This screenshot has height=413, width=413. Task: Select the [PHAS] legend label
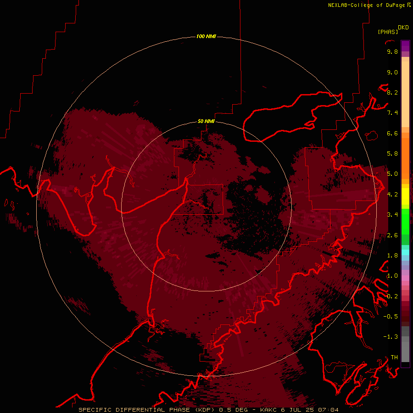[388, 32]
